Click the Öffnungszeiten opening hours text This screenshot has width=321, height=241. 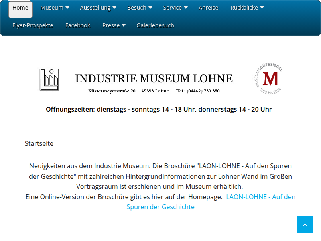tap(159, 109)
